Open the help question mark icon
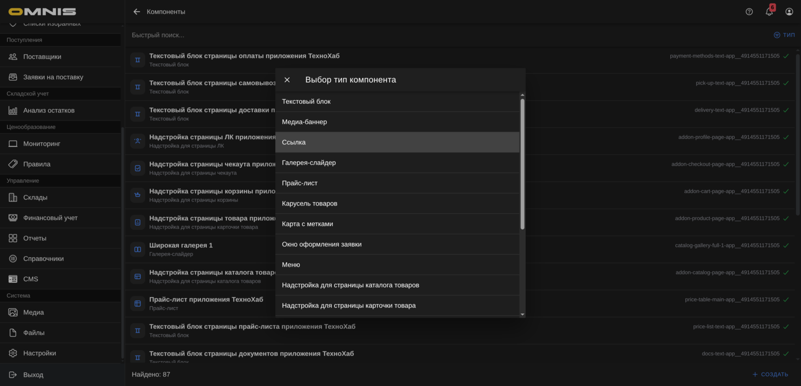The width and height of the screenshot is (801, 386). [x=749, y=12]
